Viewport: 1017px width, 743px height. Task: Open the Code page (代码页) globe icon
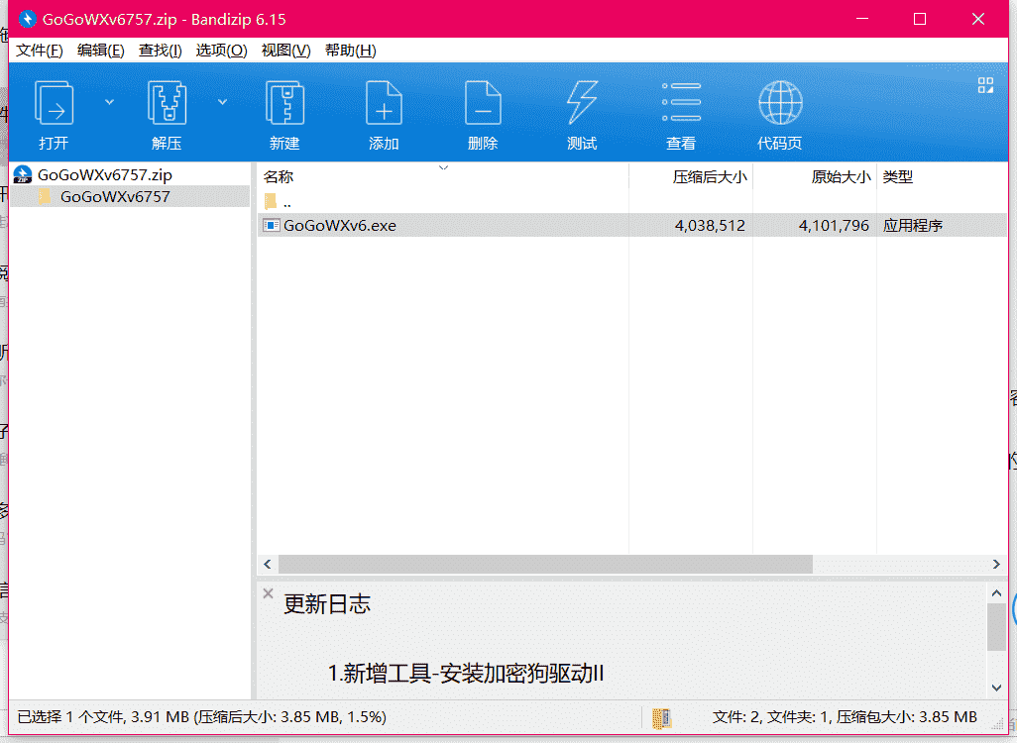(780, 102)
